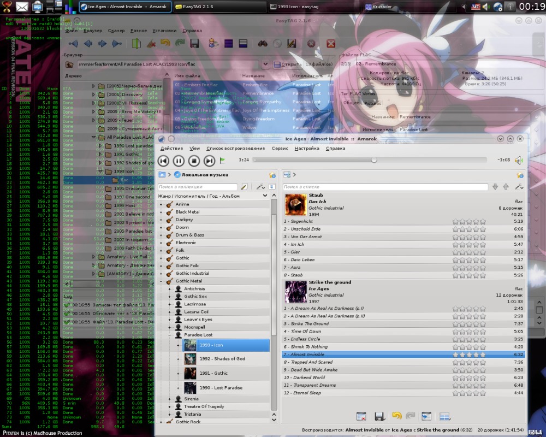Open Список воспроизведения menu in Amarok
The image size is (546, 437).
[x=235, y=149]
